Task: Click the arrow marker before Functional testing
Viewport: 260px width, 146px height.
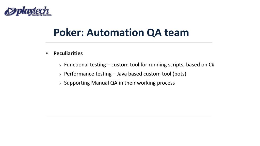Action: click(x=60, y=65)
